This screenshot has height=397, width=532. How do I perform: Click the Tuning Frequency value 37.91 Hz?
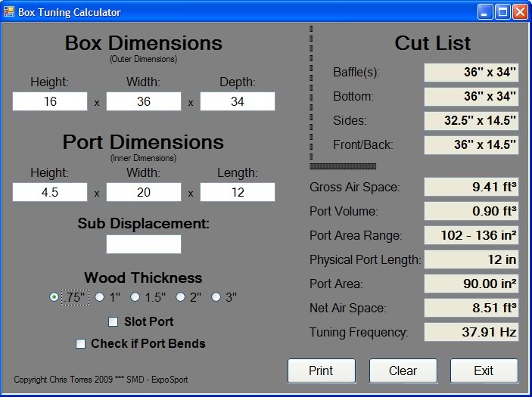pos(471,332)
